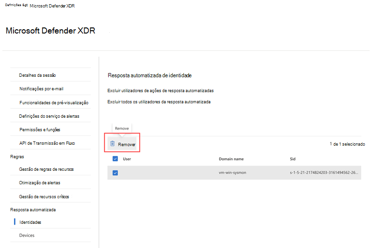The image size is (372, 248).
Task: Open Funcionalidades de pré-visualização
Action: tap(54, 102)
